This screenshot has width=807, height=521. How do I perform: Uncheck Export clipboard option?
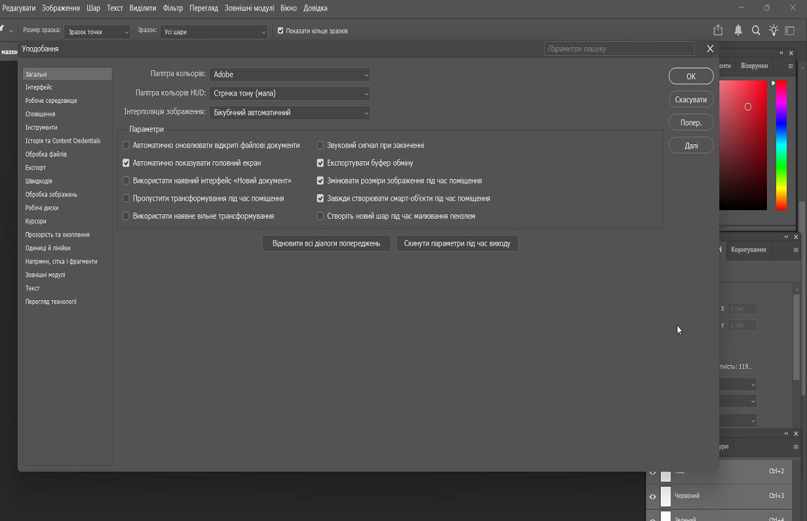click(321, 163)
